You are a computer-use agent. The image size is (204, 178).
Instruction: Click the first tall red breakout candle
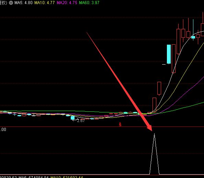tap(154, 105)
